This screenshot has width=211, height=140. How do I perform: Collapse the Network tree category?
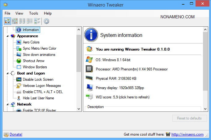coord(8,104)
